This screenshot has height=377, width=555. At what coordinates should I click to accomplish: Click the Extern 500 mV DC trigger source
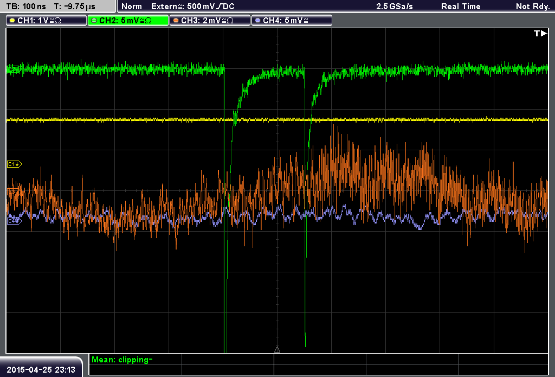(192, 7)
